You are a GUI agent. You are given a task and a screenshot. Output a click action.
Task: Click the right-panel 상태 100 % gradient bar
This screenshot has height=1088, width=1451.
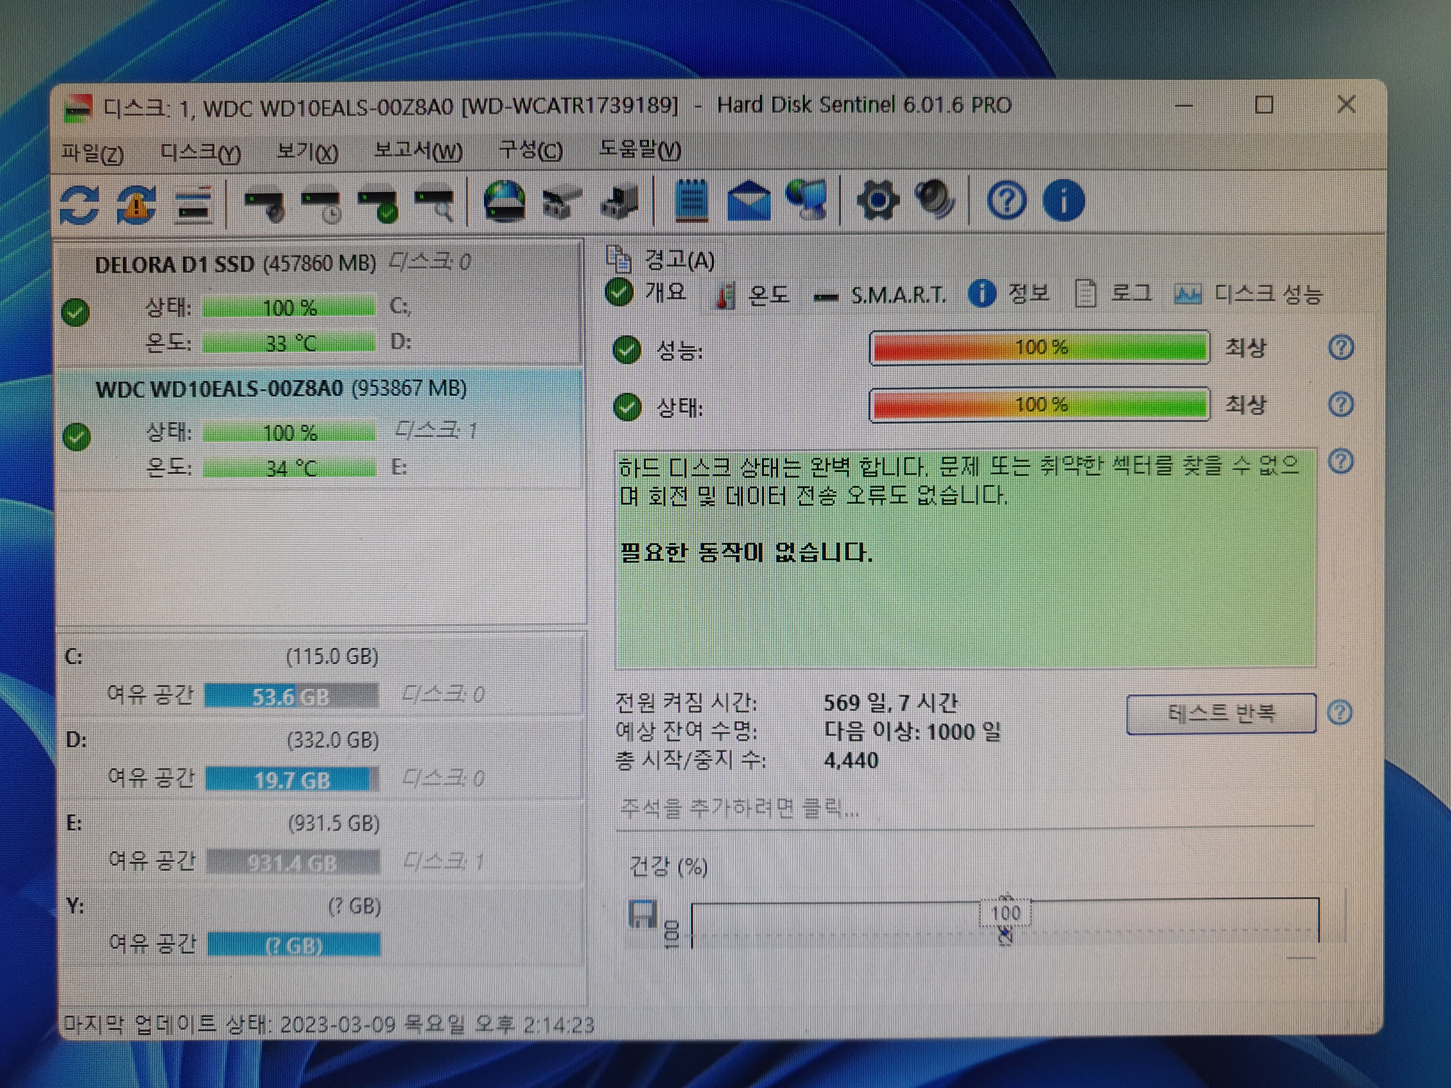(x=1040, y=405)
